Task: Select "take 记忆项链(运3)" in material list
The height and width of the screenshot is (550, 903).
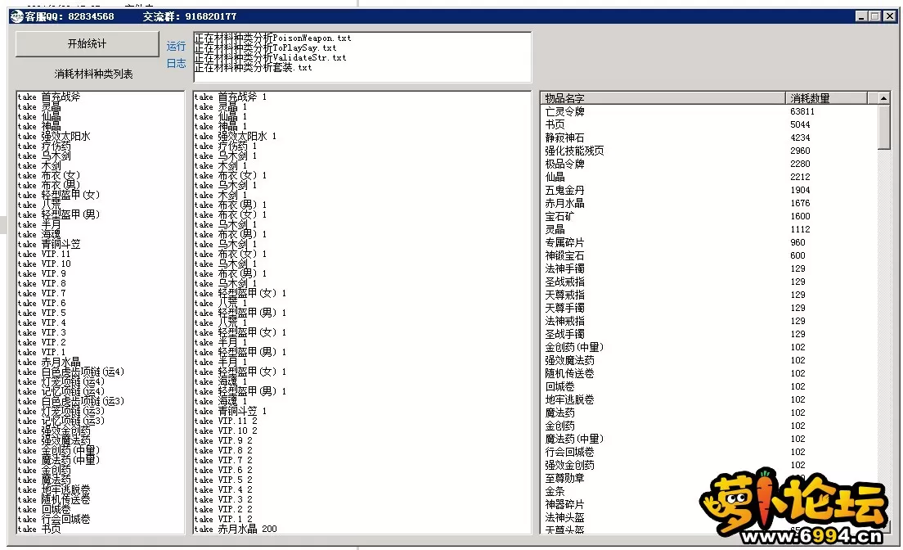Action: point(61,421)
